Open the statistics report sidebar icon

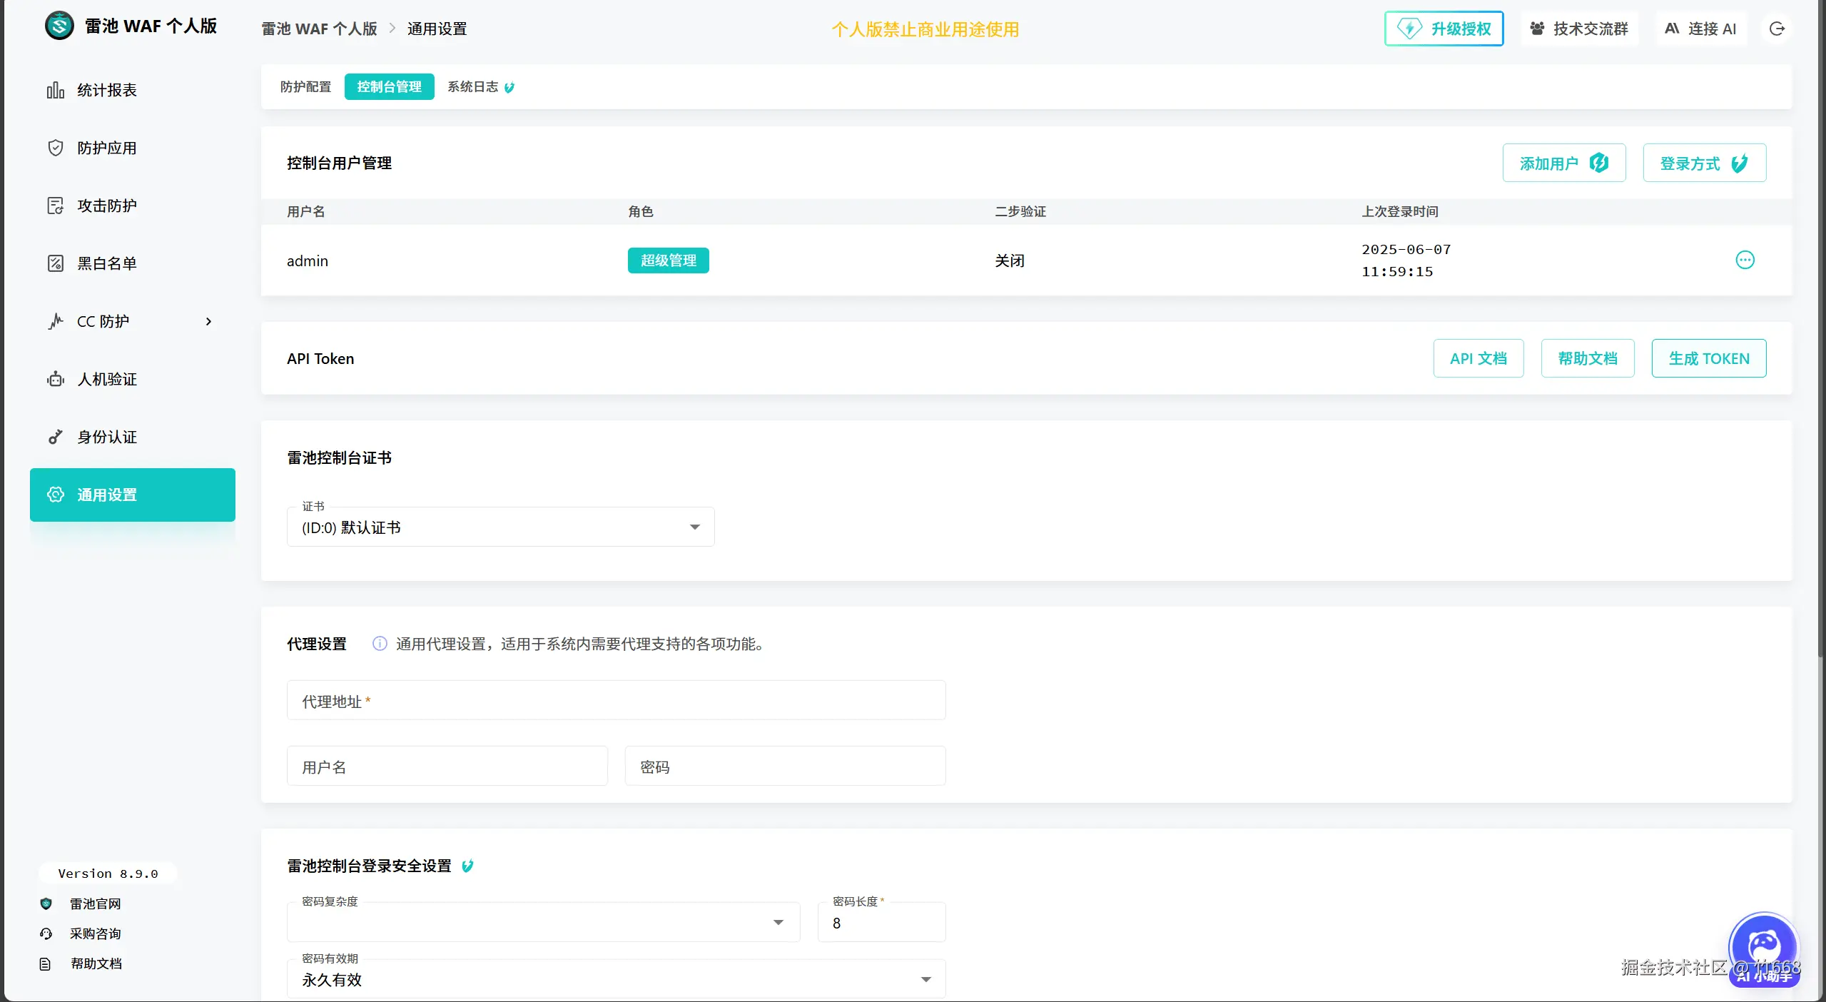(56, 90)
